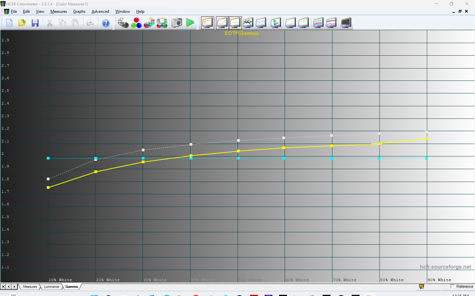475x296 pixels.
Task: Open the Graphs menu
Action: click(79, 11)
